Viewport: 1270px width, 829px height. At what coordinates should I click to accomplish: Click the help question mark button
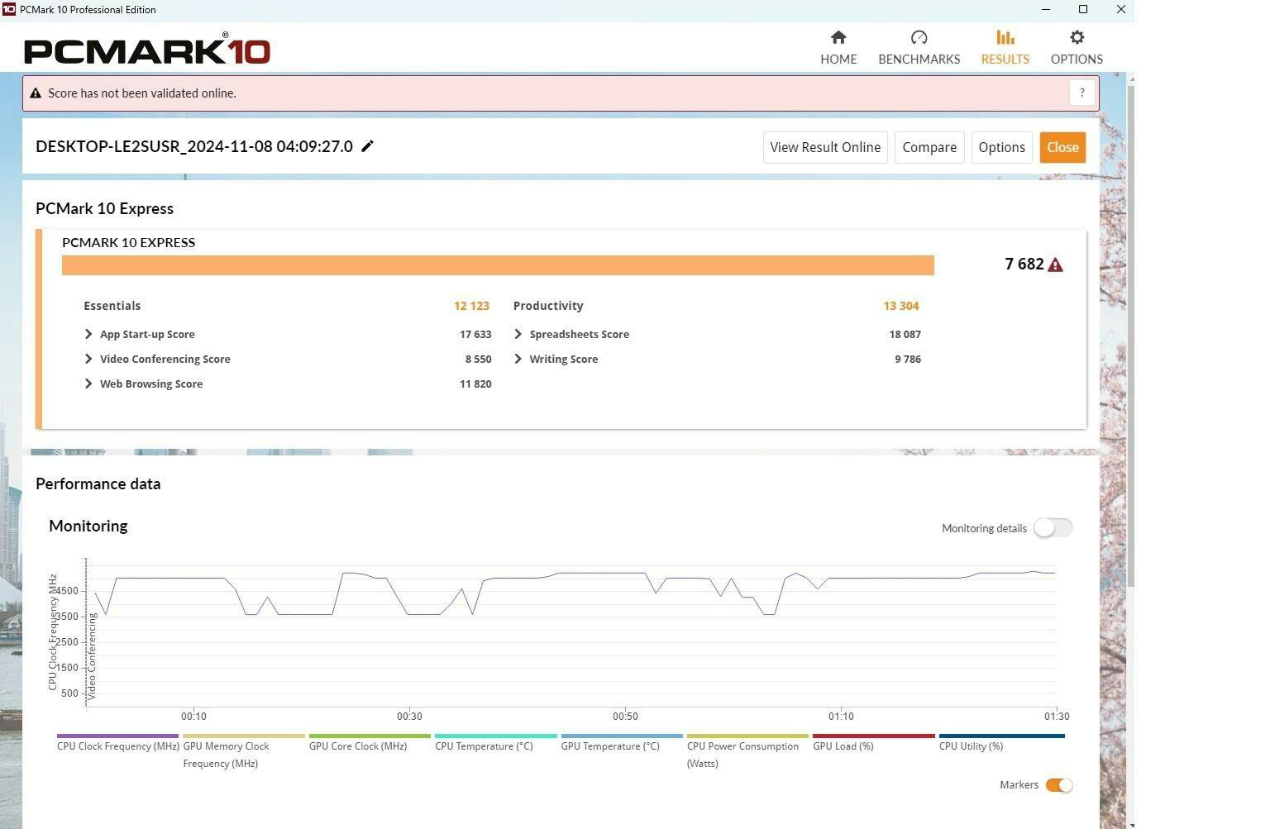tap(1081, 93)
